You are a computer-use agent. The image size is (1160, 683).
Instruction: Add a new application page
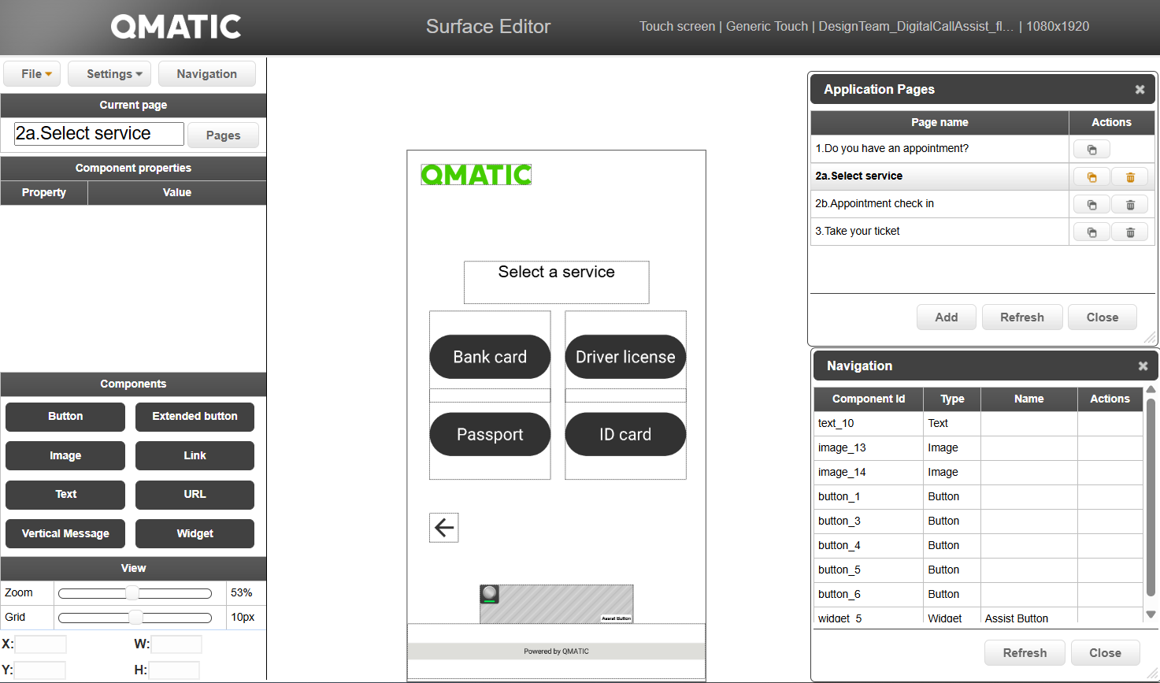coord(946,317)
